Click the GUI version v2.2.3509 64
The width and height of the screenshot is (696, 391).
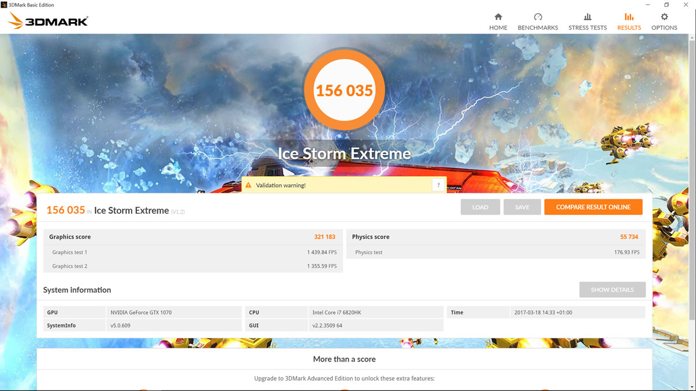point(327,326)
